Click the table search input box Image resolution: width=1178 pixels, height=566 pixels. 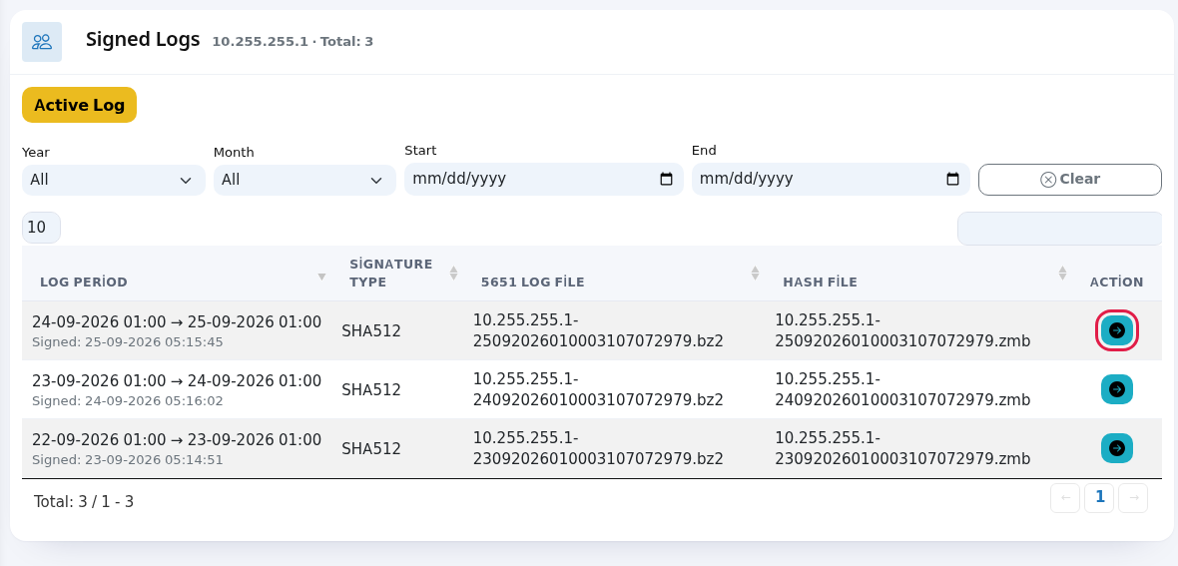(x=1059, y=229)
